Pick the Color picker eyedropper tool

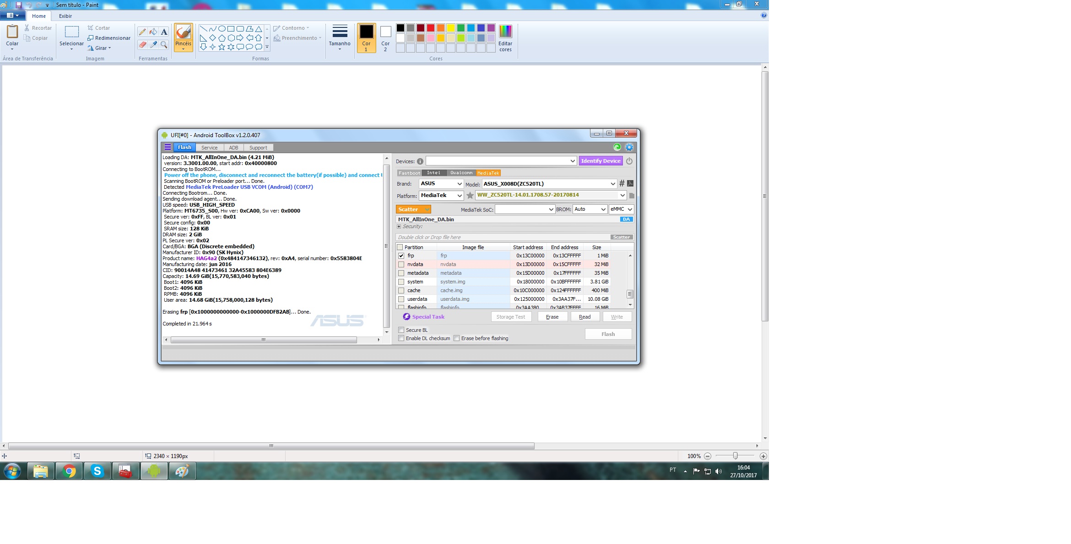coord(153,44)
